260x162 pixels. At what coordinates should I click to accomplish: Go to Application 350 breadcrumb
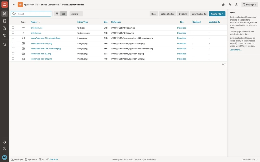point(31,5)
